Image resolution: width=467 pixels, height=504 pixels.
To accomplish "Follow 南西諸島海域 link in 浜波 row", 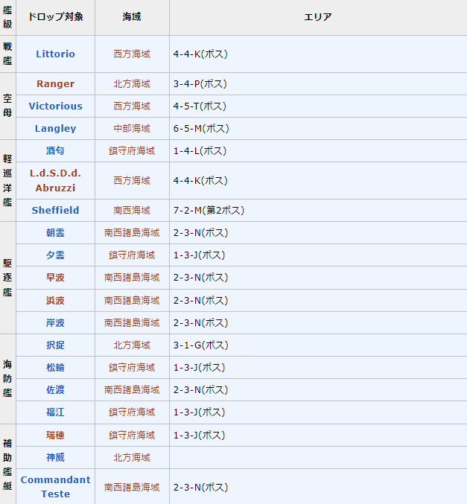I will (132, 301).
